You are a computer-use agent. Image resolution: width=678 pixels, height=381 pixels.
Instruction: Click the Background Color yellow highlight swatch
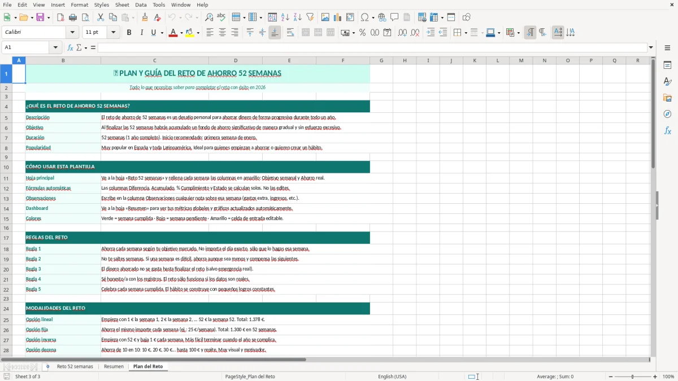coord(189,33)
